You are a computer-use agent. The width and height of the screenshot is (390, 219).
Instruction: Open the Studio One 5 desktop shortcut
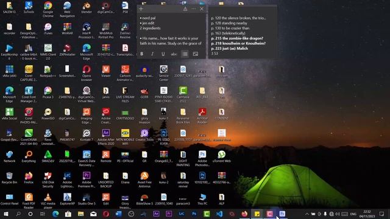point(87,200)
